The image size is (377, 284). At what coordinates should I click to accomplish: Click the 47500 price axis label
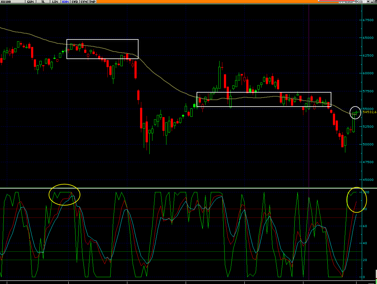pos(368,162)
